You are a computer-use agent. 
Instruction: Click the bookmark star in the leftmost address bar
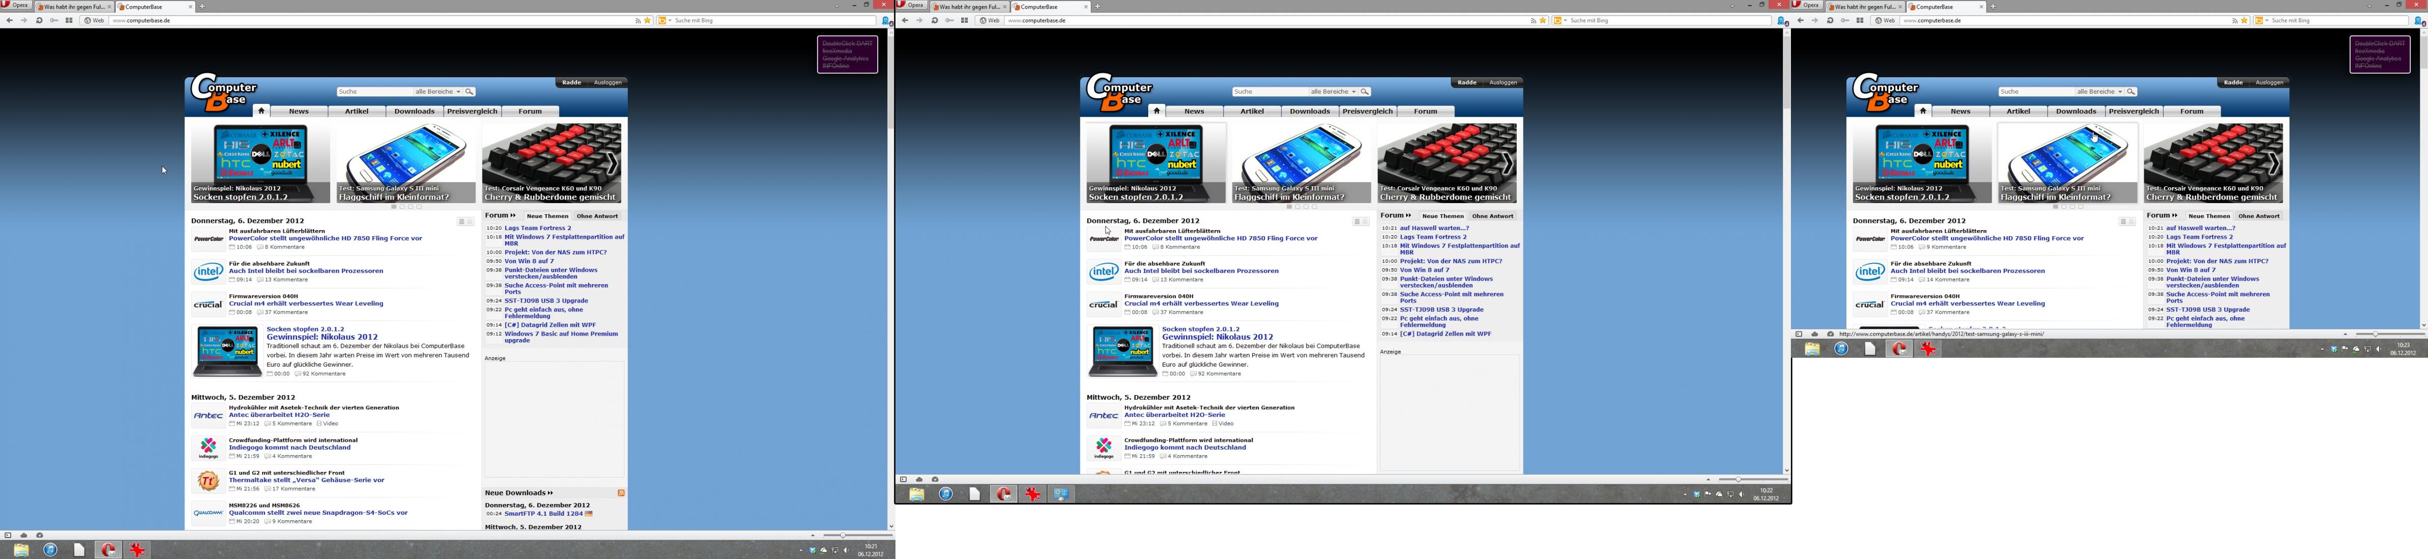647,20
